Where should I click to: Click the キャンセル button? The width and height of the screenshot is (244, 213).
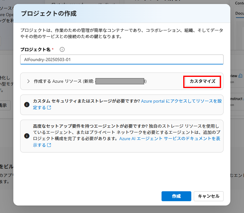pyautogui.click(x=209, y=196)
